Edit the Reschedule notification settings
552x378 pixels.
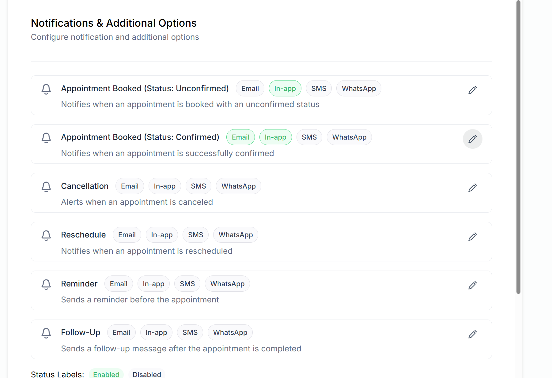click(473, 236)
